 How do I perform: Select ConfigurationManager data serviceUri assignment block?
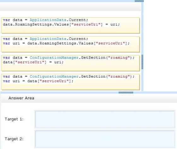click(x=70, y=63)
